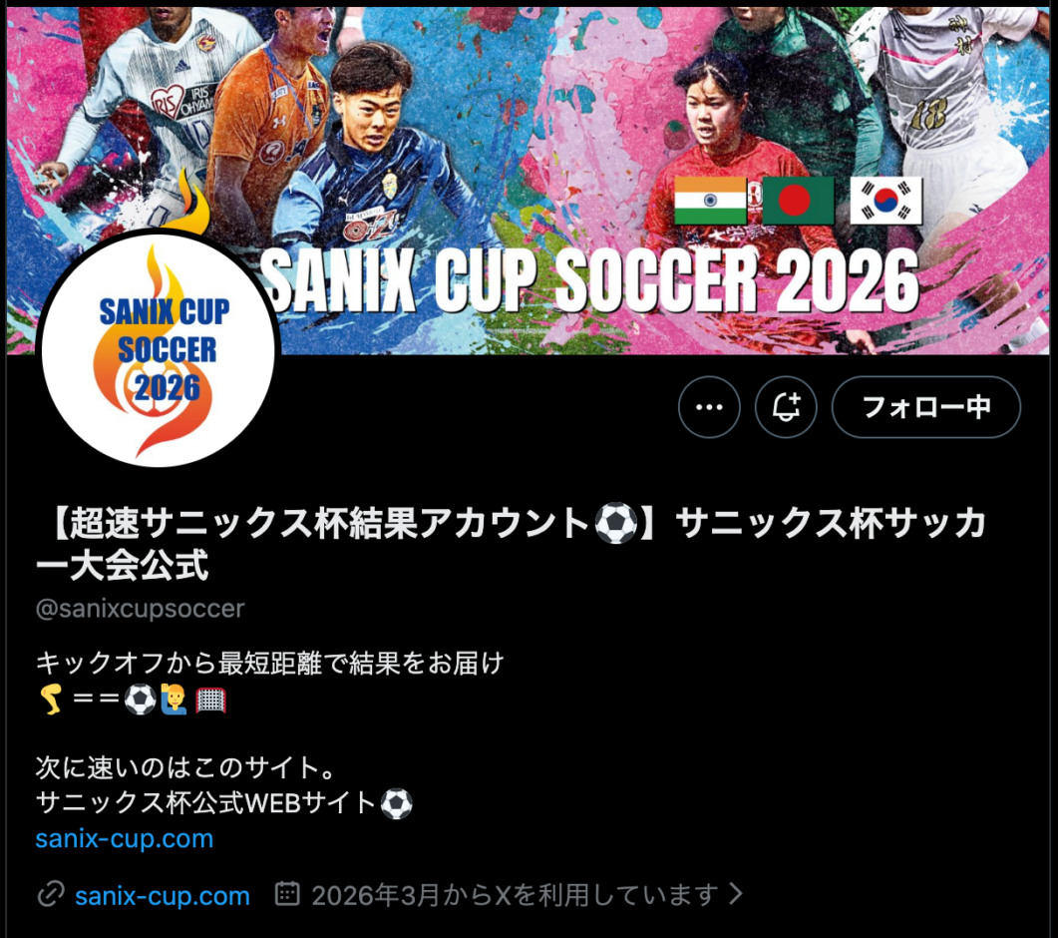The width and height of the screenshot is (1058, 938).
Task: Open the Sanix Cup profile picture
Action: [158, 350]
